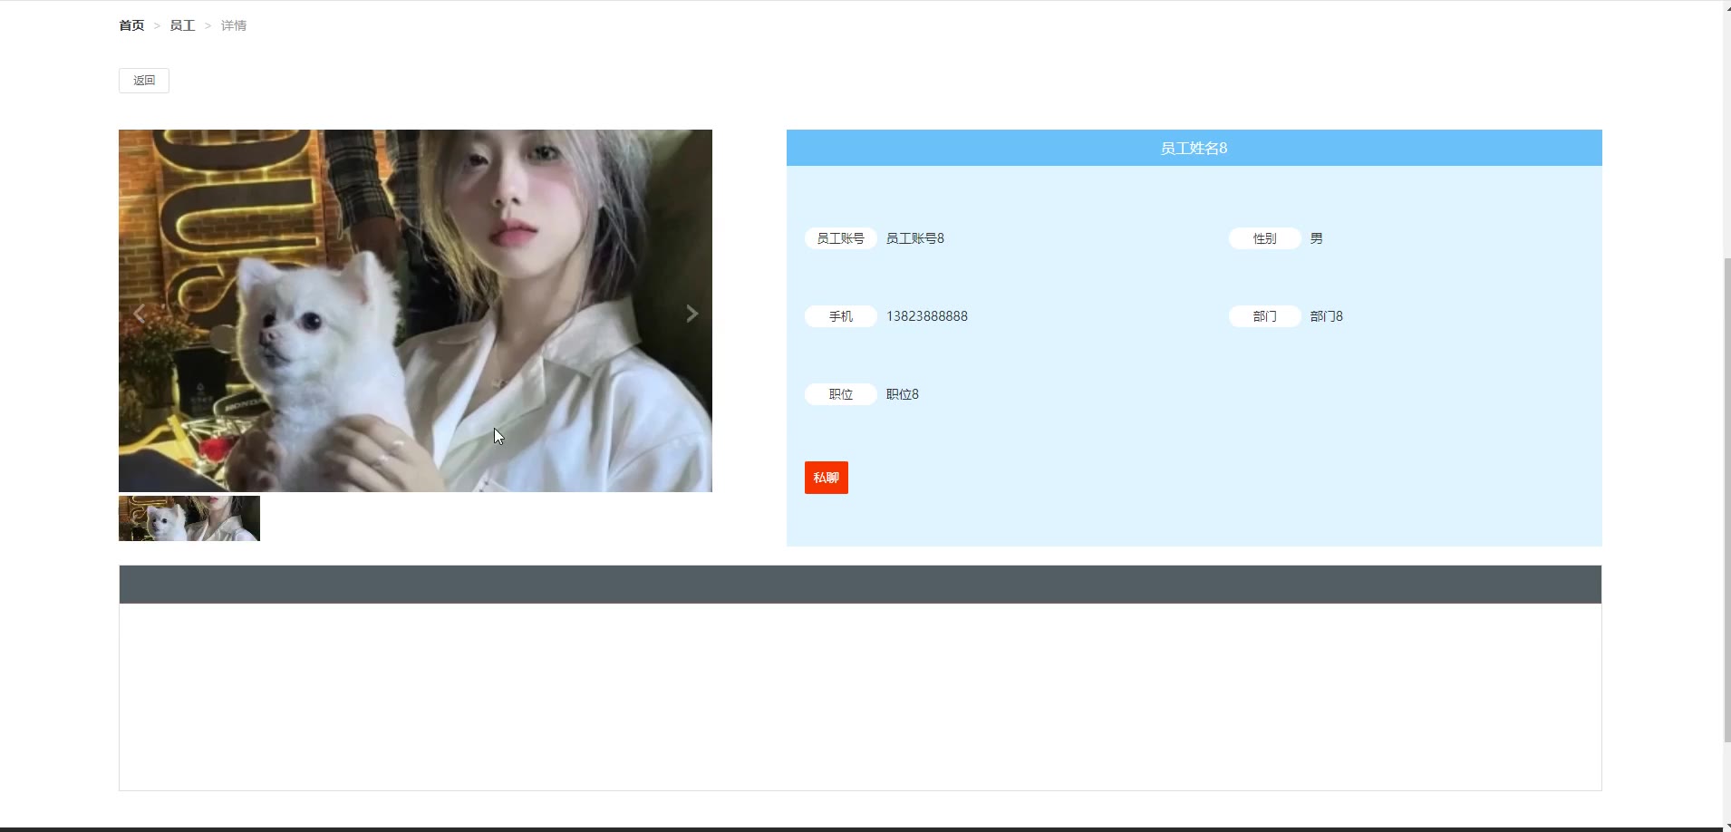1731x832 pixels.
Task: Start chat with the 私聊 button
Action: click(x=827, y=478)
